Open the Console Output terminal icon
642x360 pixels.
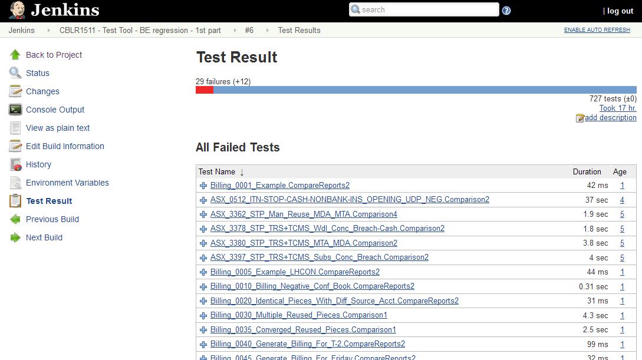tap(15, 110)
